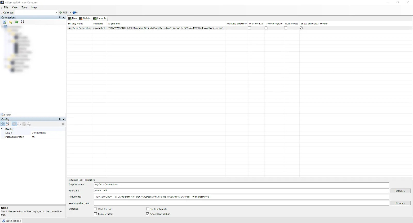
Task: Pin the Config panel
Action: click(x=60, y=119)
